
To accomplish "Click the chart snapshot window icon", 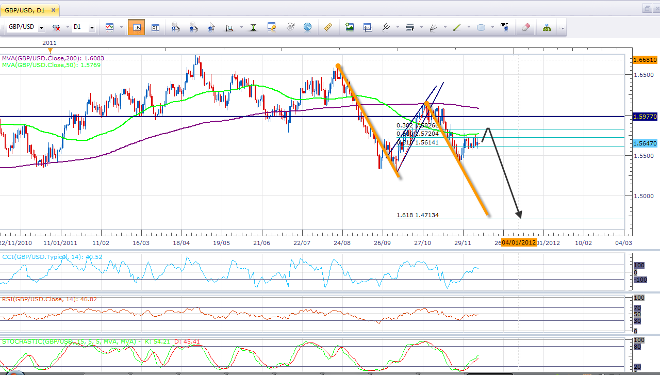I will [368, 27].
